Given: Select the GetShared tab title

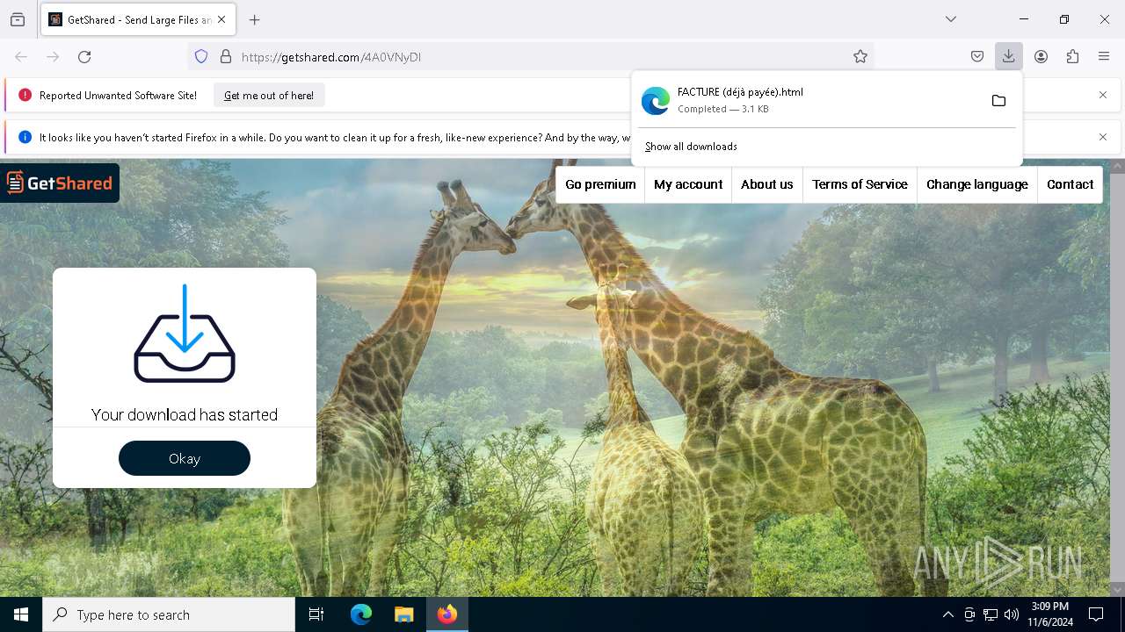Looking at the screenshot, I should pyautogui.click(x=139, y=19).
